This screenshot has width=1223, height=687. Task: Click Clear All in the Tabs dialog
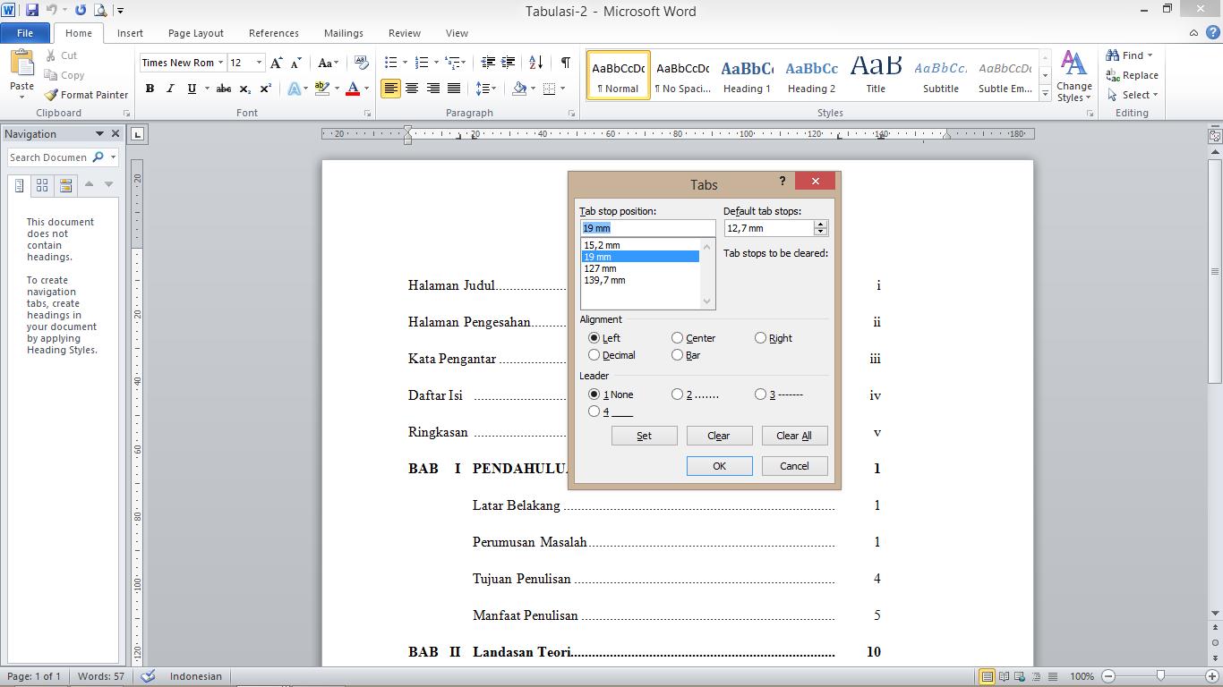click(794, 436)
